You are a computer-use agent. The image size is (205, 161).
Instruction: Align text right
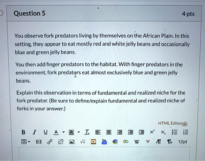[120, 132]
